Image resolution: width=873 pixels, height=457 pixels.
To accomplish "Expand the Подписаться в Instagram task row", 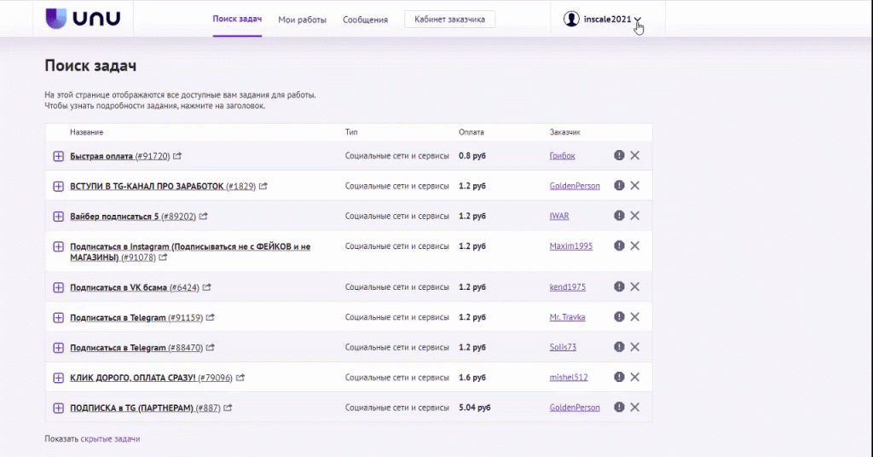I will tap(59, 246).
